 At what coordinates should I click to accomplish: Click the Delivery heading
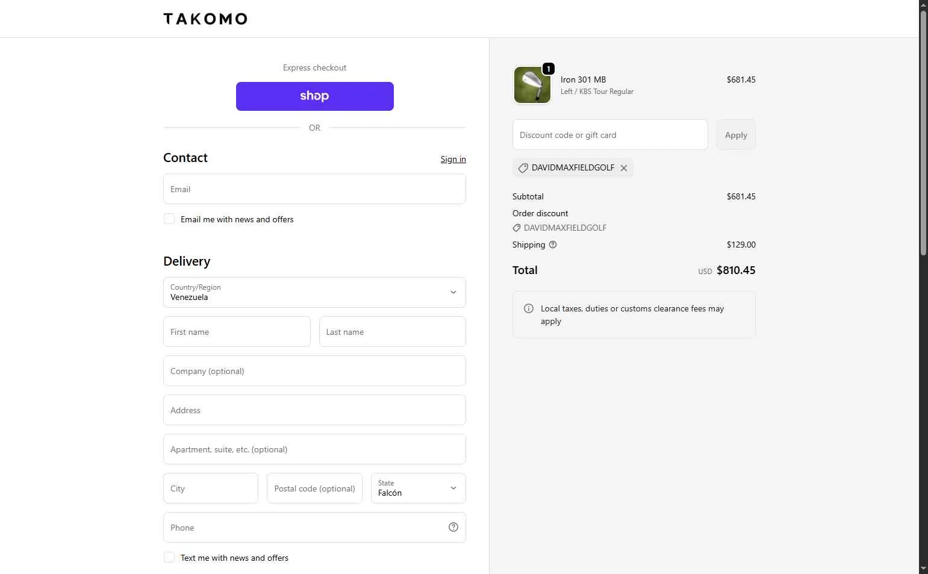[x=187, y=261]
